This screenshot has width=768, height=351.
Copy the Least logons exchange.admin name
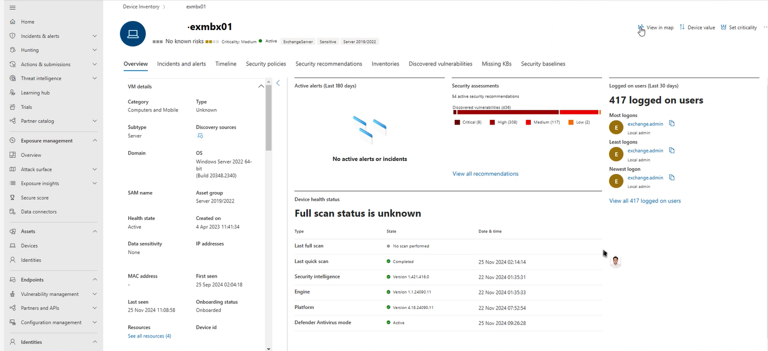pyautogui.click(x=672, y=150)
